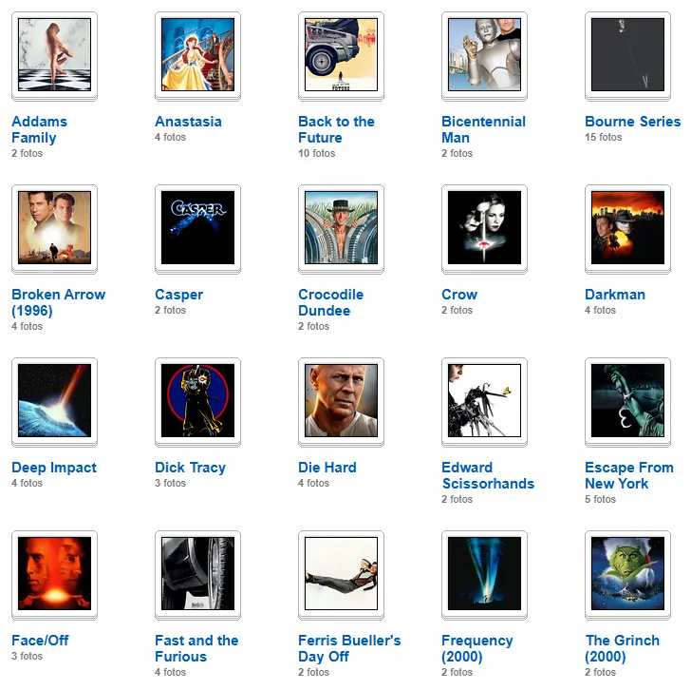Click the Bourne Series title link
Image resolution: width=691 pixels, height=690 pixels.
(632, 122)
